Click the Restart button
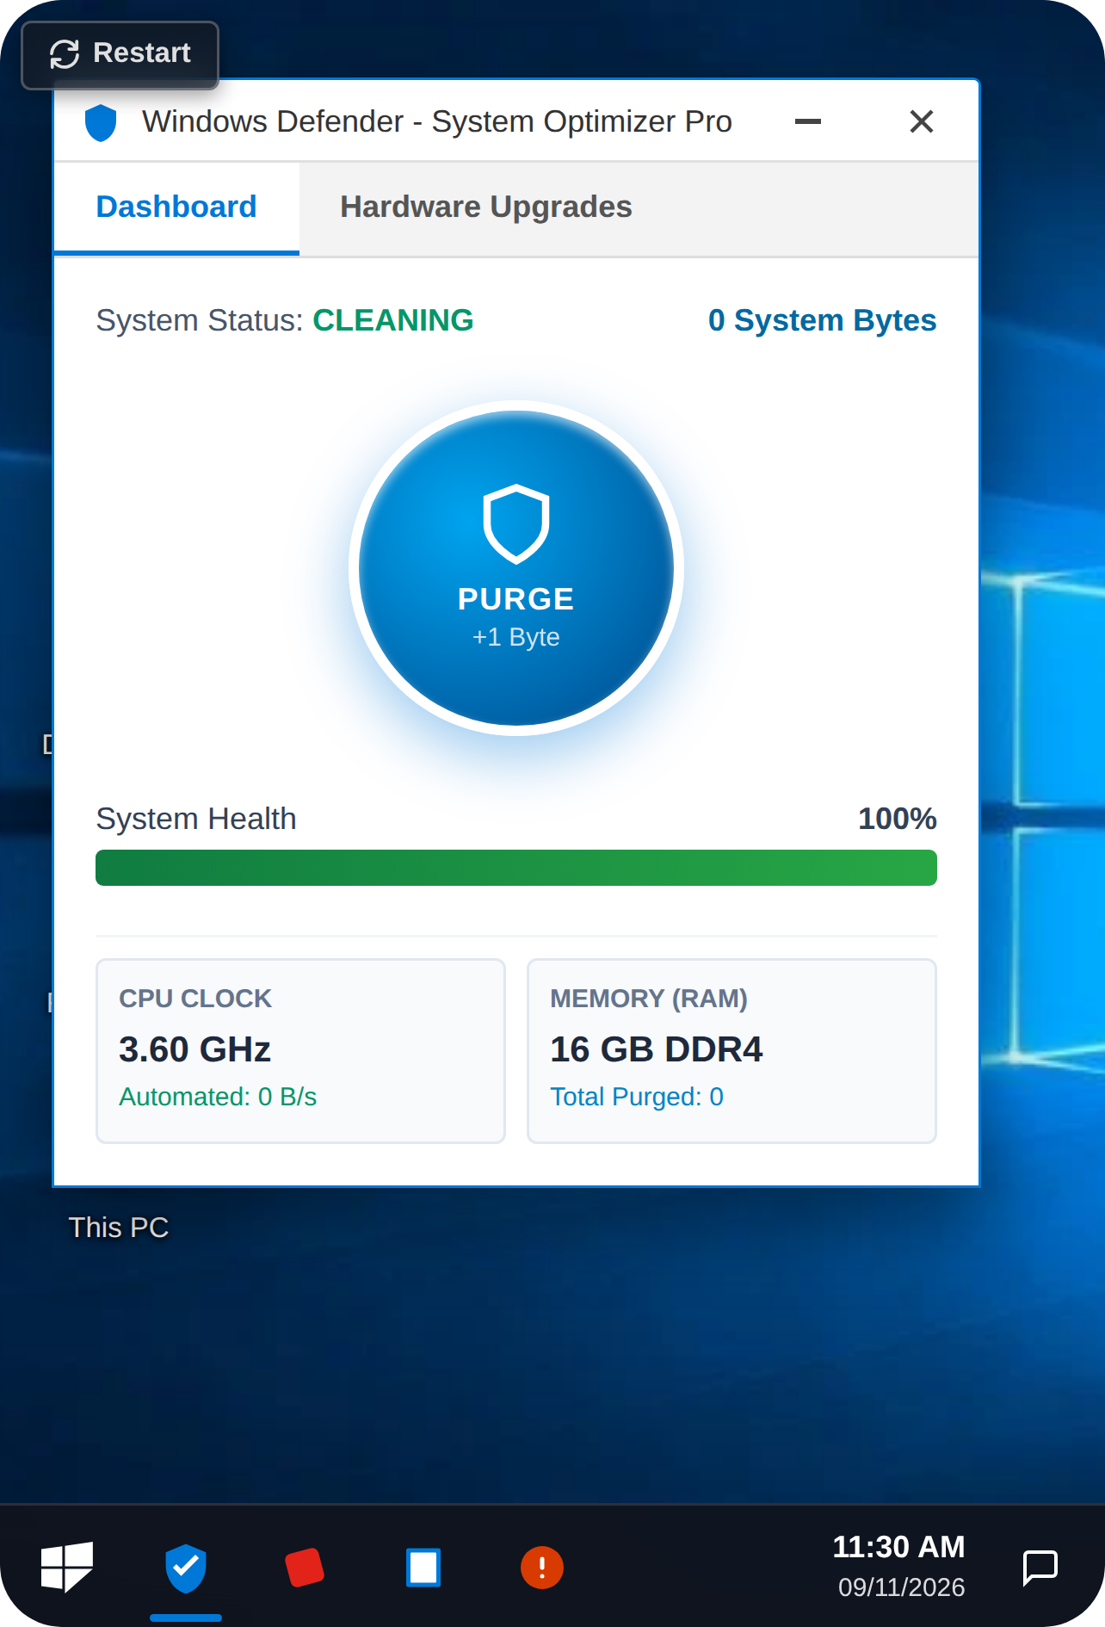Viewport: 1105px width, 1627px height. point(120,54)
